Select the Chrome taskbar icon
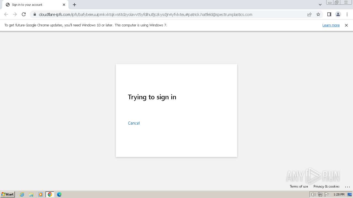Viewport: 353px width, 198px height. tap(50, 194)
